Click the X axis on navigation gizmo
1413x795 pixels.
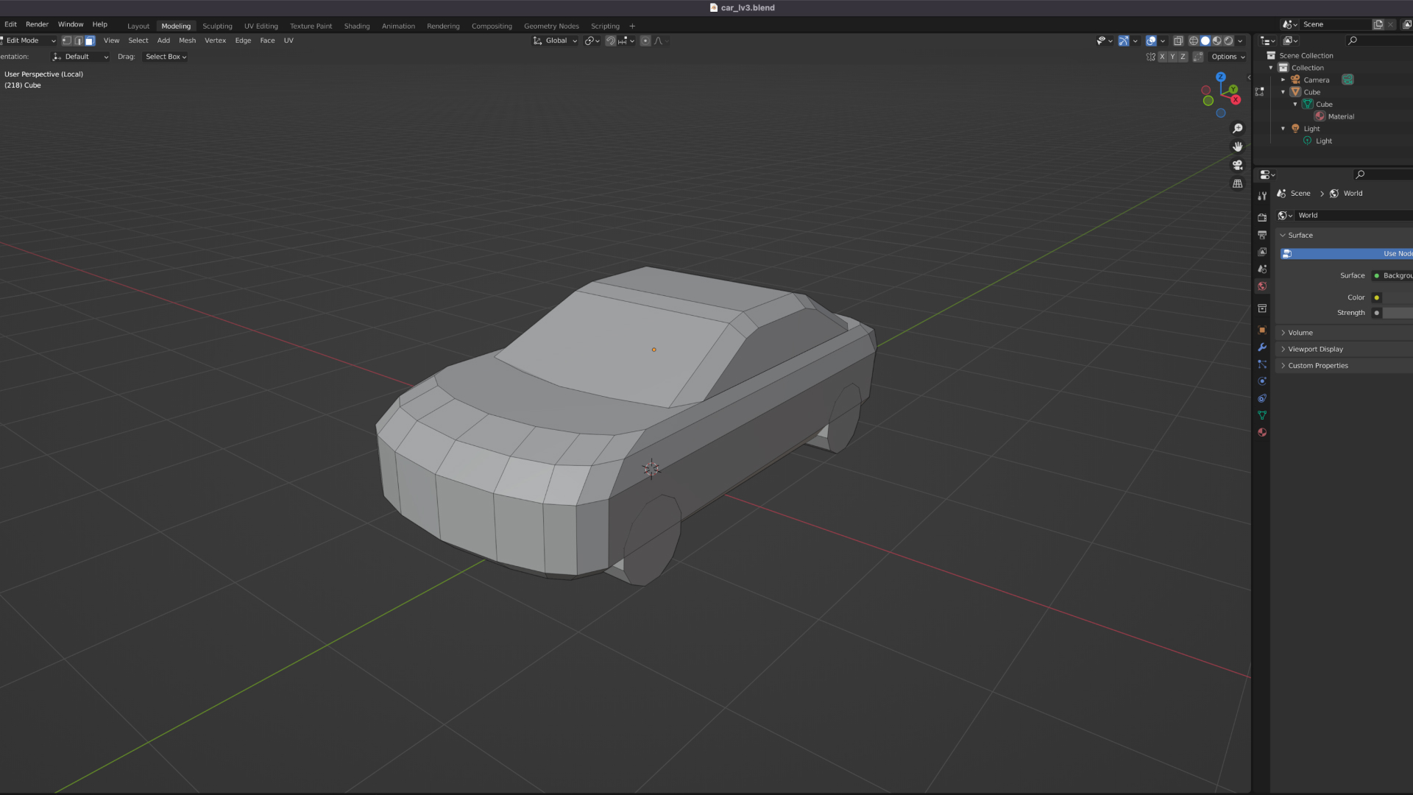pyautogui.click(x=1236, y=100)
